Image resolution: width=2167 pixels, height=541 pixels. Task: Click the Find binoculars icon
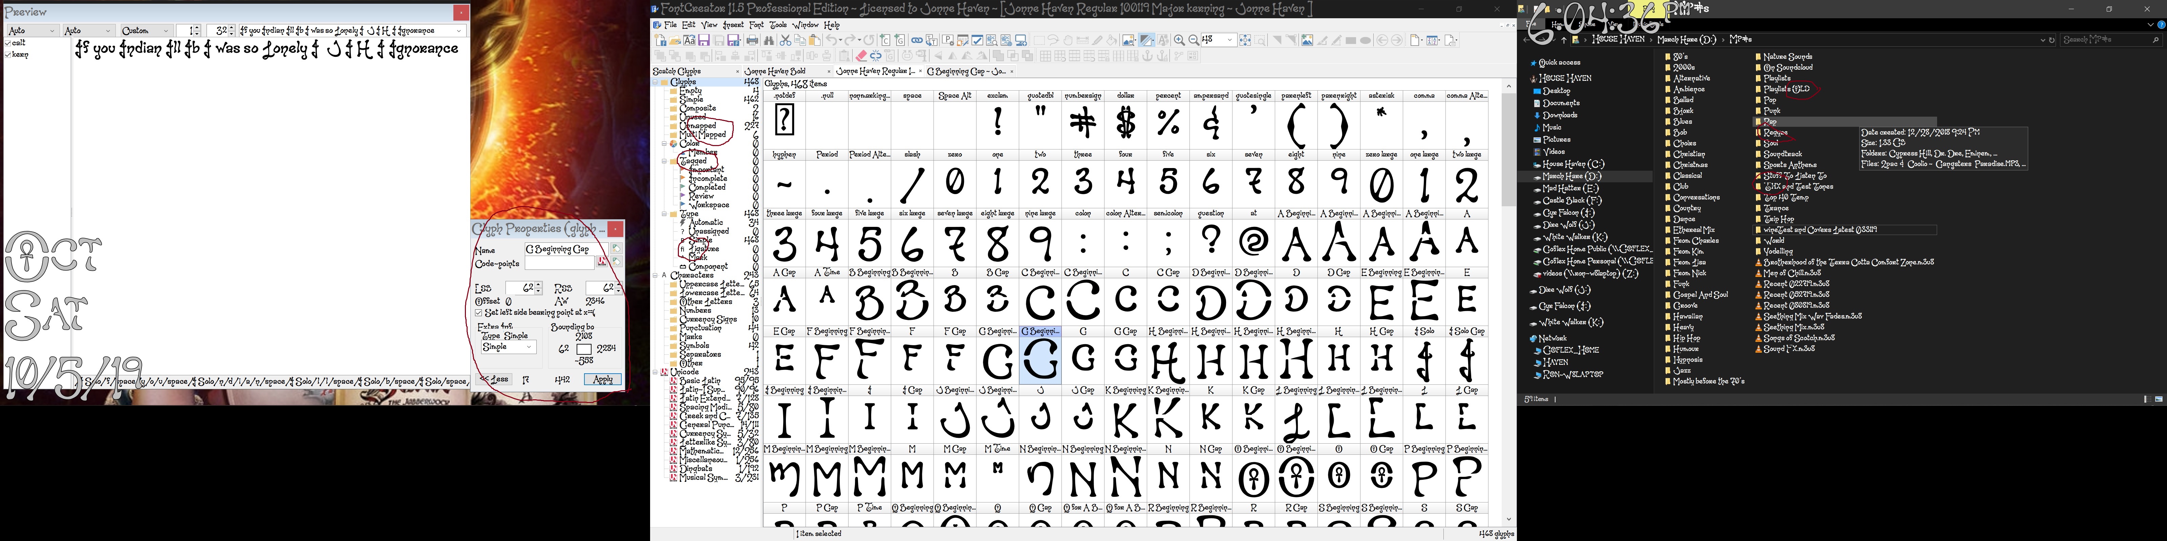coord(769,40)
